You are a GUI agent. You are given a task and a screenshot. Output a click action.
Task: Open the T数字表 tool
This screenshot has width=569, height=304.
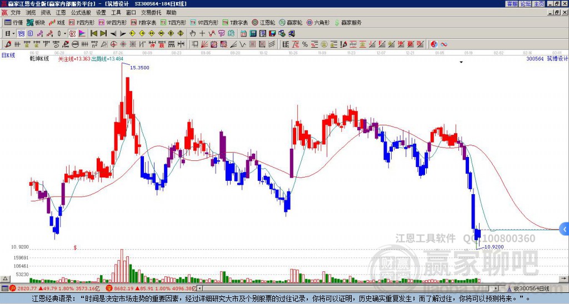pos(235,22)
